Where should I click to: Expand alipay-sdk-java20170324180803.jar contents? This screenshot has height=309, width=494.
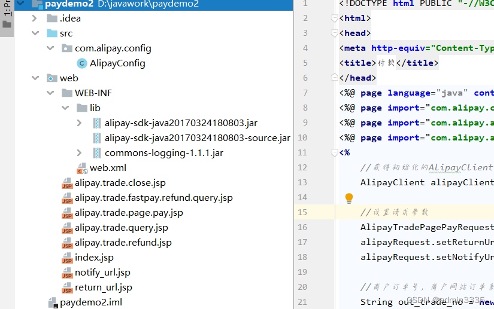(x=80, y=123)
